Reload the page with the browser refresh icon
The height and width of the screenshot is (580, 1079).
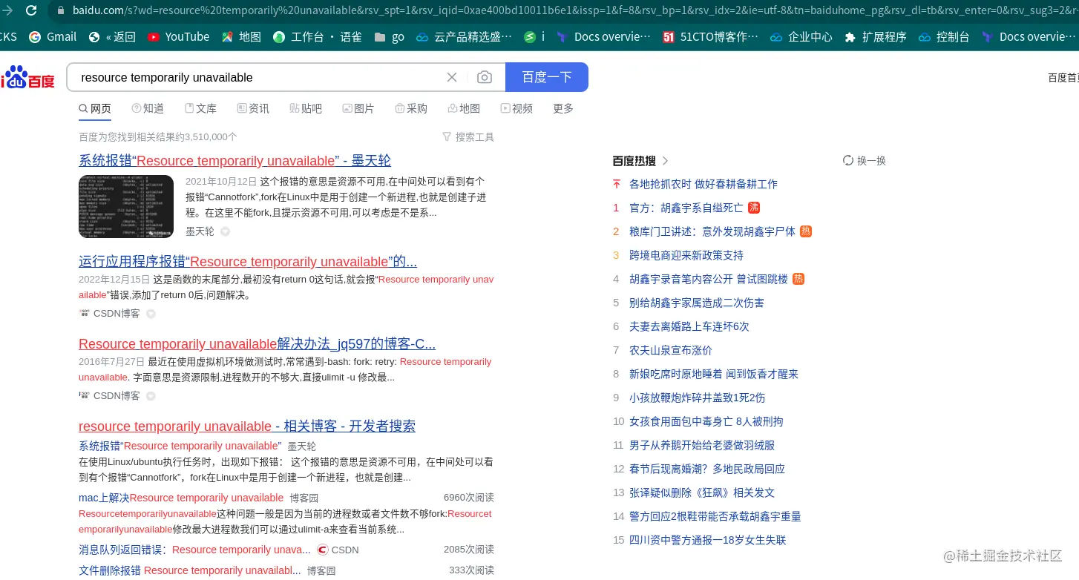click(31, 10)
